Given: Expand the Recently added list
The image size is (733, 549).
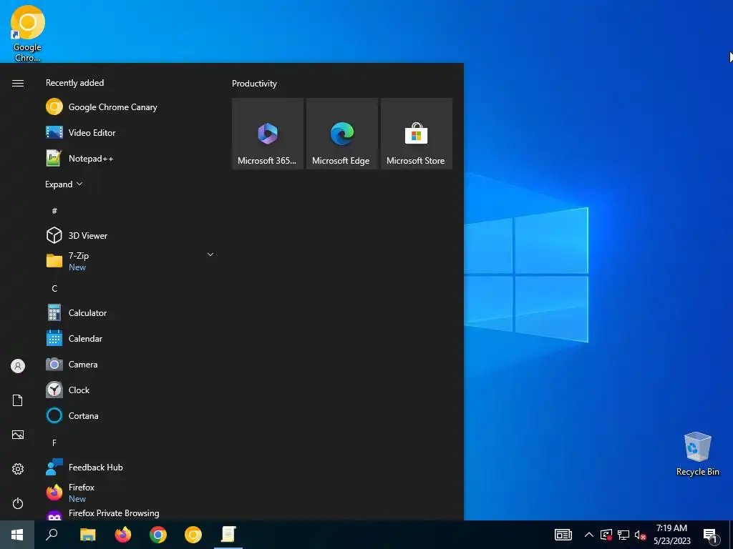Looking at the screenshot, I should [64, 184].
